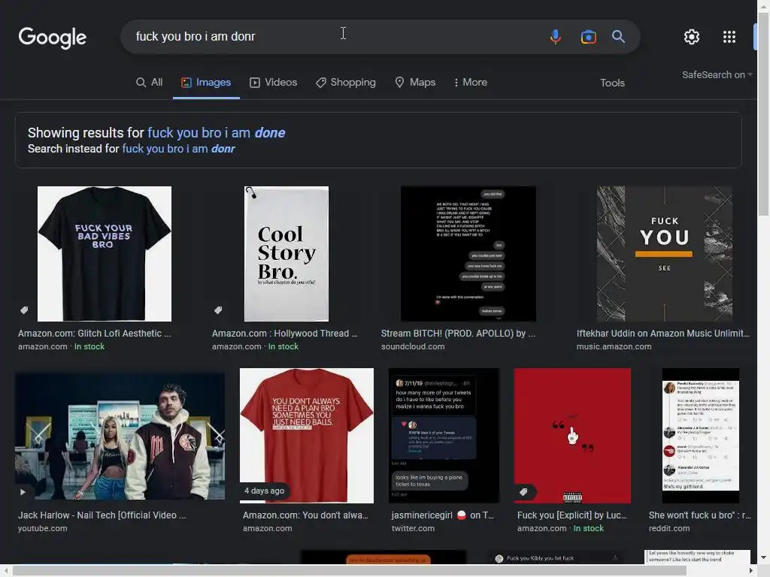The height and width of the screenshot is (577, 770).
Task: Start voice search with microphone icon
Action: tap(556, 37)
